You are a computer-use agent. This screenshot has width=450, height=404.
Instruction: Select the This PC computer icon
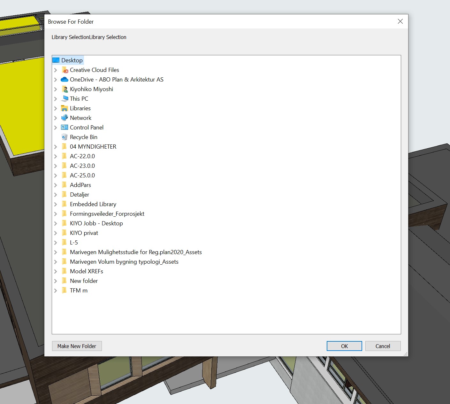[x=65, y=99]
